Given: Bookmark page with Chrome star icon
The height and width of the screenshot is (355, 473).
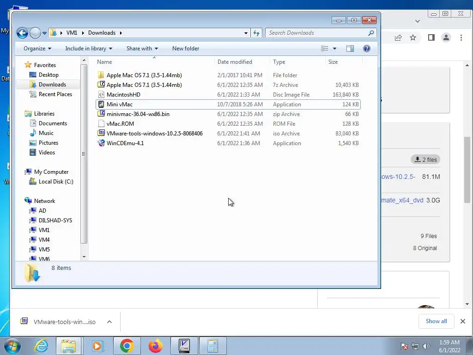Looking at the screenshot, I should pos(413,38).
